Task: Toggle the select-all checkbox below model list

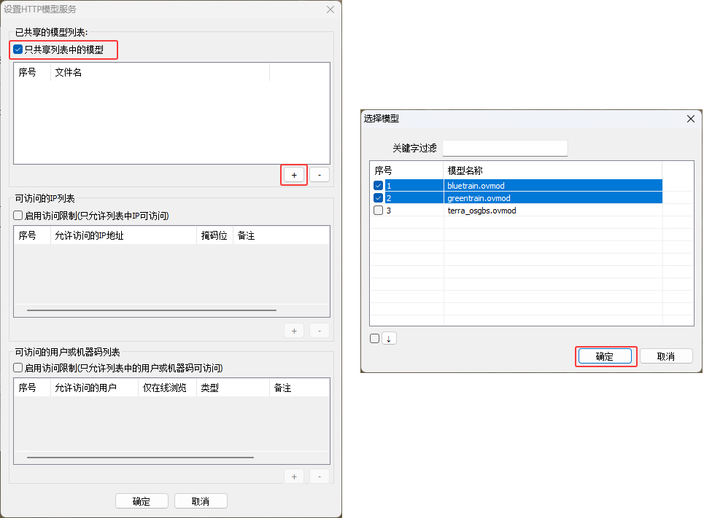Action: click(374, 338)
